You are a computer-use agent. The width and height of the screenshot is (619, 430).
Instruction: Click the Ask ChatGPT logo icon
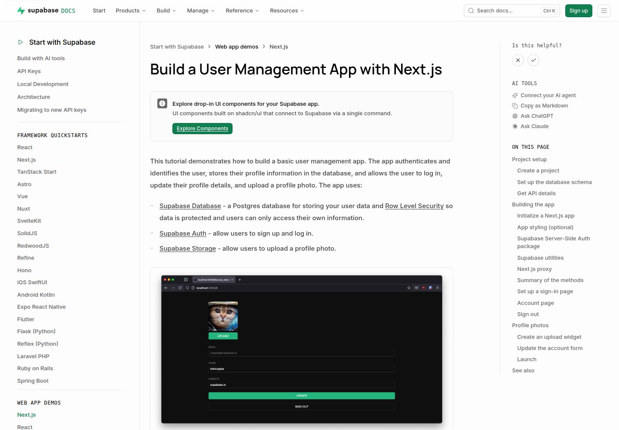click(x=515, y=116)
